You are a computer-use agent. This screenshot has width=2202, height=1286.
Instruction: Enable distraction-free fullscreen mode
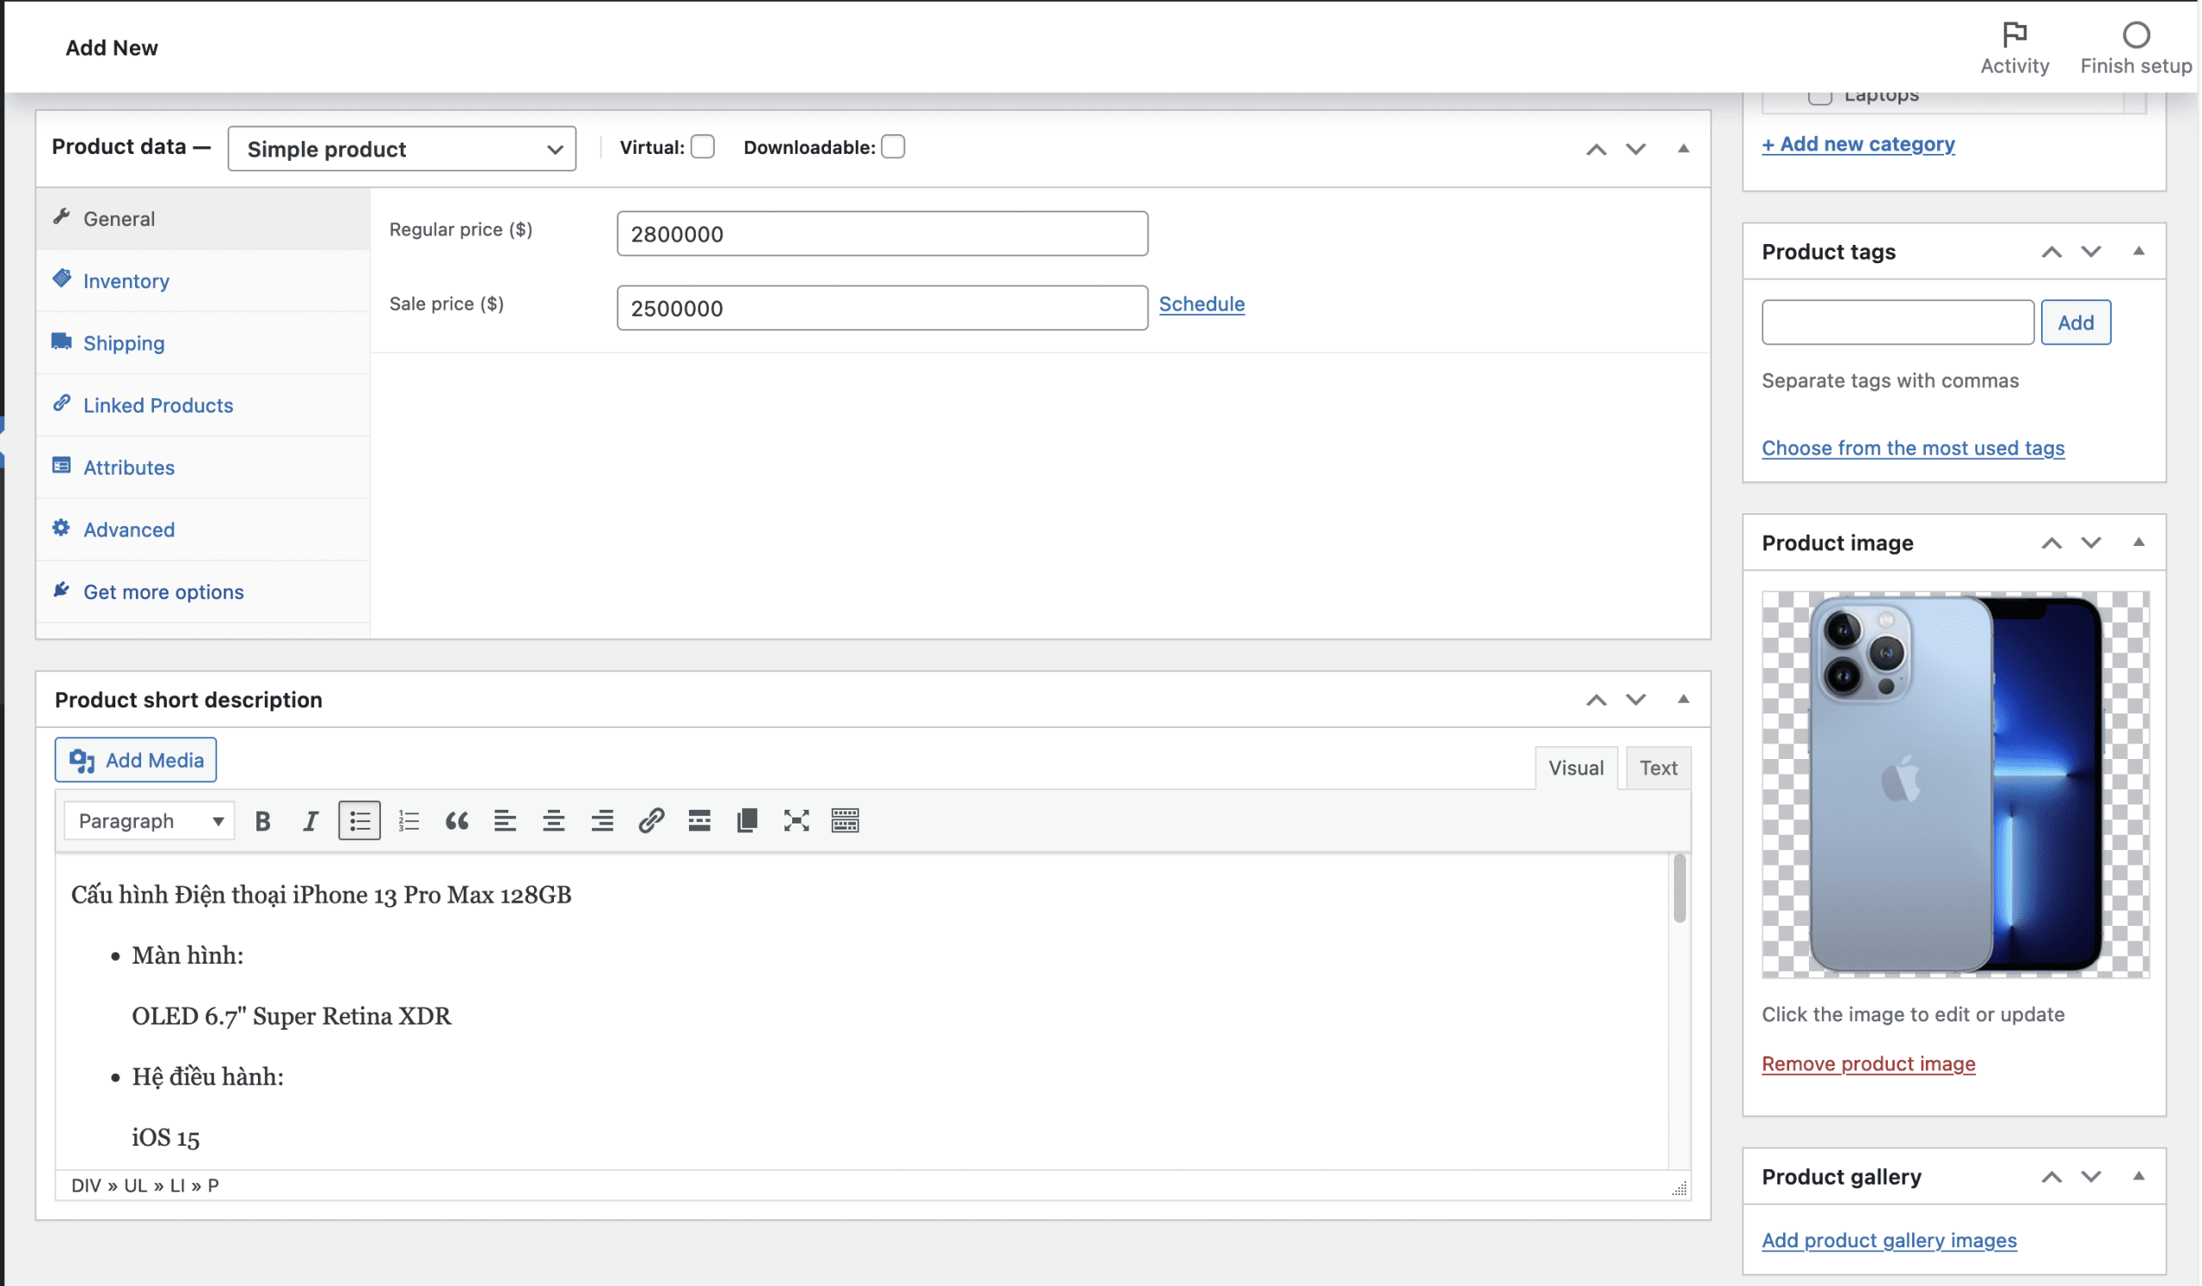[796, 821]
